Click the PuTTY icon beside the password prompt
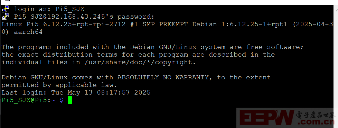 pyautogui.click(x=6, y=17)
